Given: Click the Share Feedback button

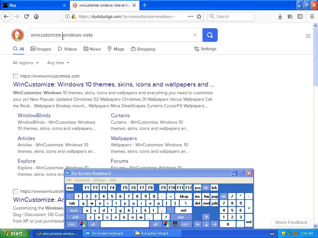Looking at the screenshot, I should (x=291, y=222).
